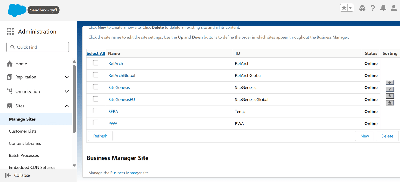The height and width of the screenshot is (182, 400).
Task: Check the RefArchGlobal site checkbox
Action: [96, 75]
